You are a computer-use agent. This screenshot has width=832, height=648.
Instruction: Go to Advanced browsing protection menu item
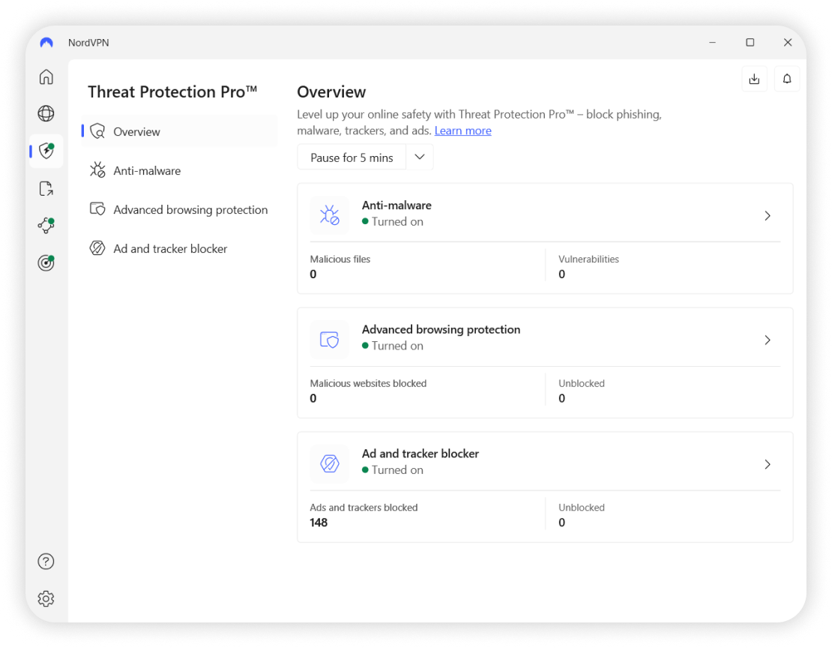(x=190, y=210)
